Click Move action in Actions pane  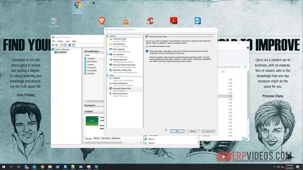151,139
